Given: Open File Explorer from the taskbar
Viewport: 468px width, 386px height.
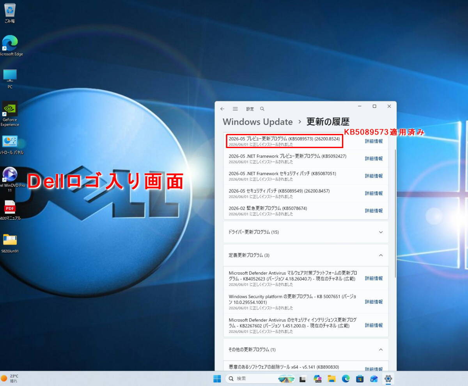Looking at the screenshot, I should [x=332, y=379].
